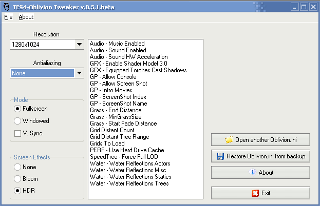The image size is (320, 206).
Task: Click the folder icon on Open another Oblivion.ini
Action: (x=229, y=140)
